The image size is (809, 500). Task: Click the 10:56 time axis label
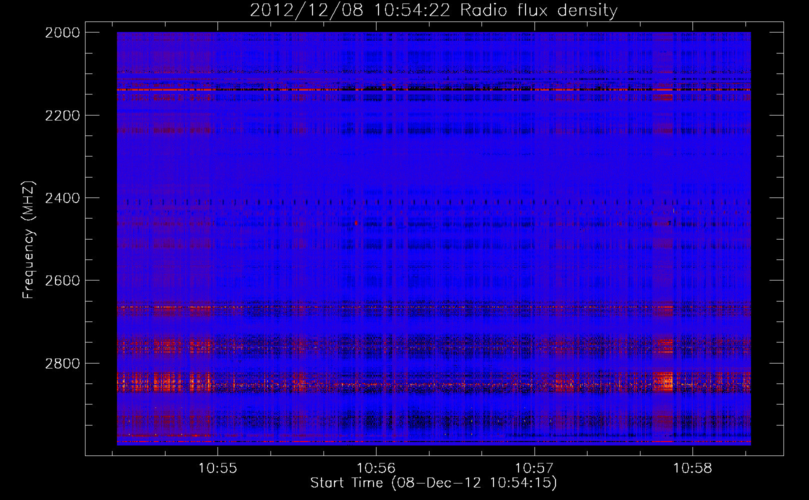tap(376, 468)
